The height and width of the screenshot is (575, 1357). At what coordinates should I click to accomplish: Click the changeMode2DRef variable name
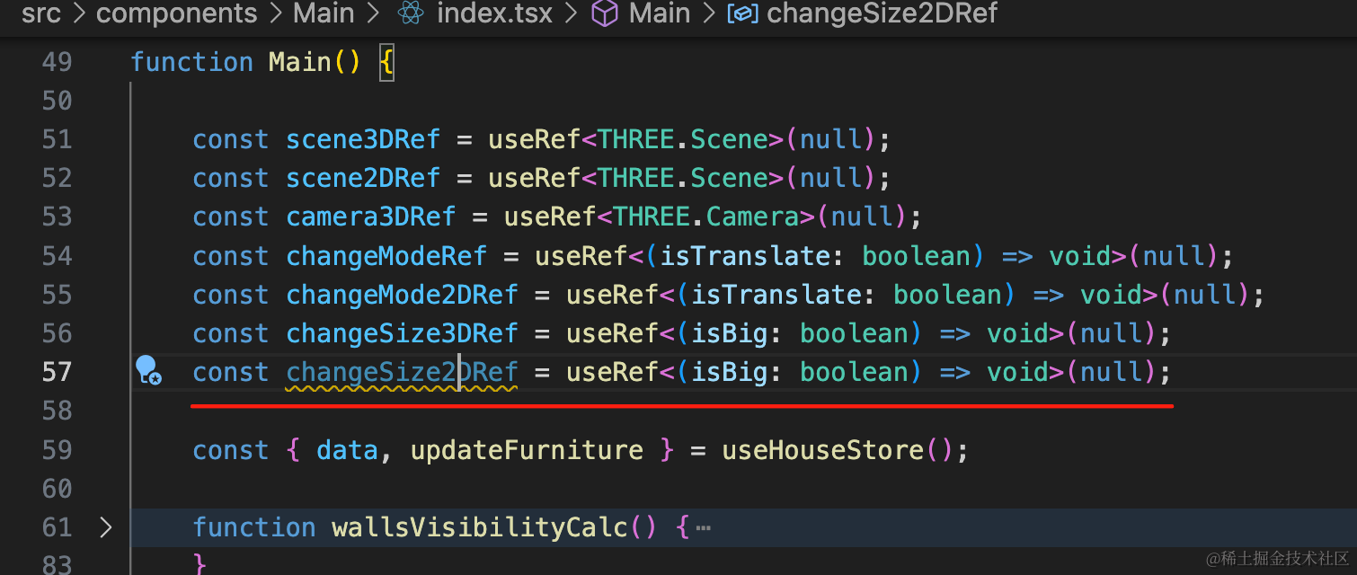pos(402,295)
